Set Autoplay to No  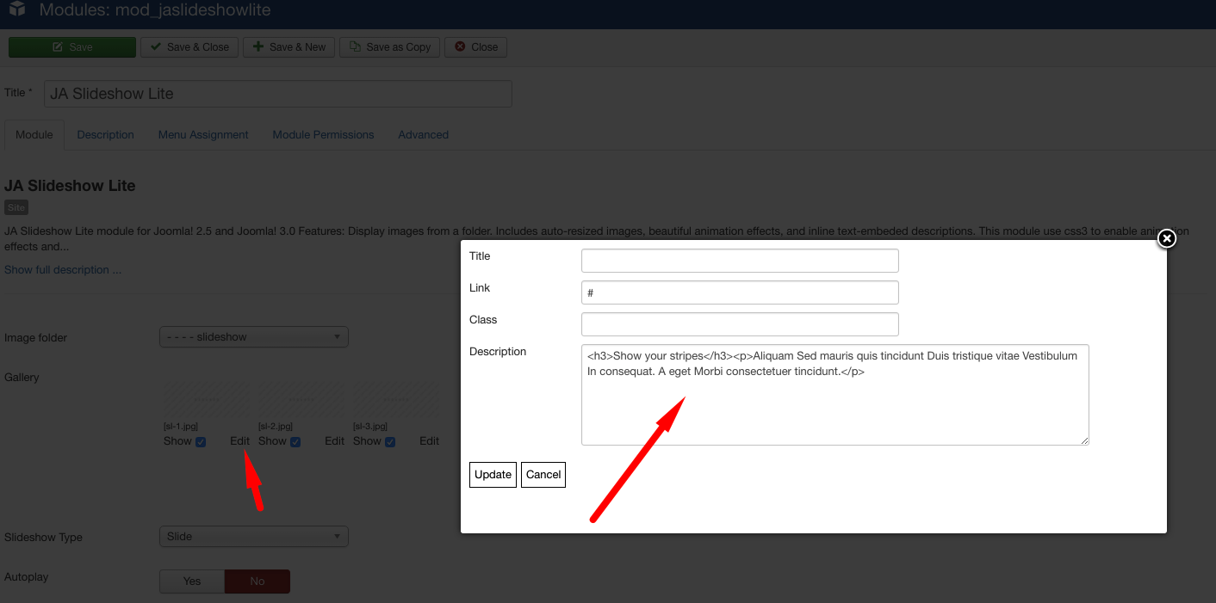pyautogui.click(x=257, y=581)
